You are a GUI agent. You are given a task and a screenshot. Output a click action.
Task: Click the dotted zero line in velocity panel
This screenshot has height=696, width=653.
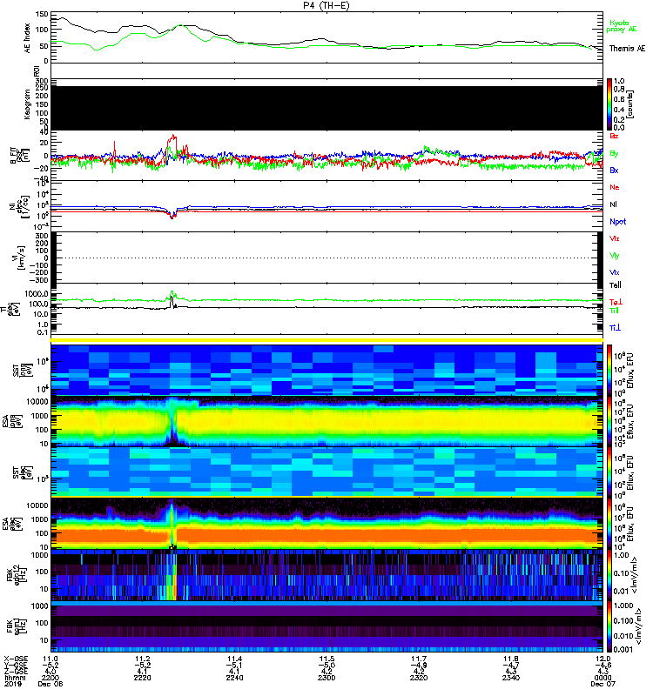point(326,258)
